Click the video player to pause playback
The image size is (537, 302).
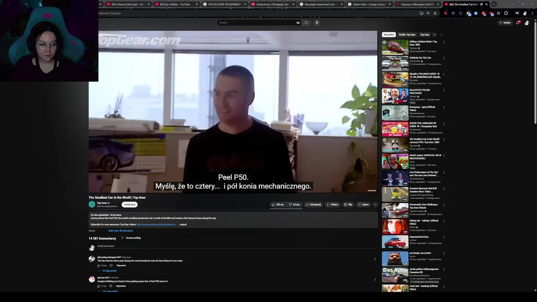point(233,112)
